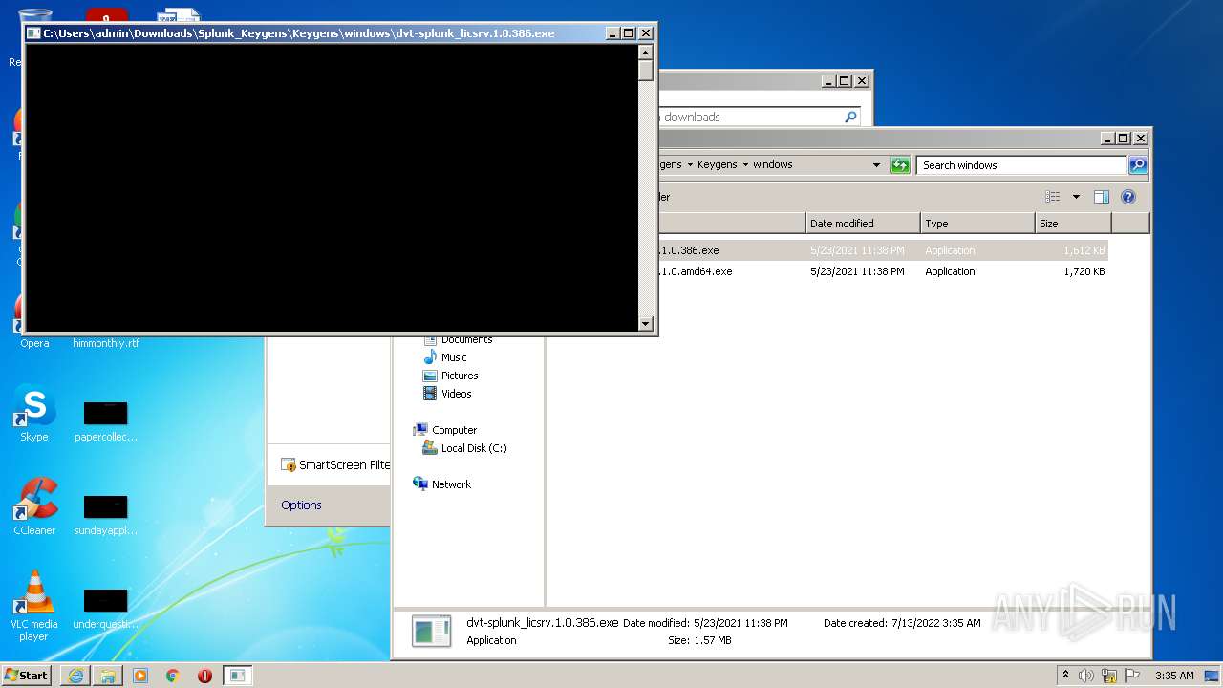Select the .1.0.386.exe file row

[x=883, y=250]
